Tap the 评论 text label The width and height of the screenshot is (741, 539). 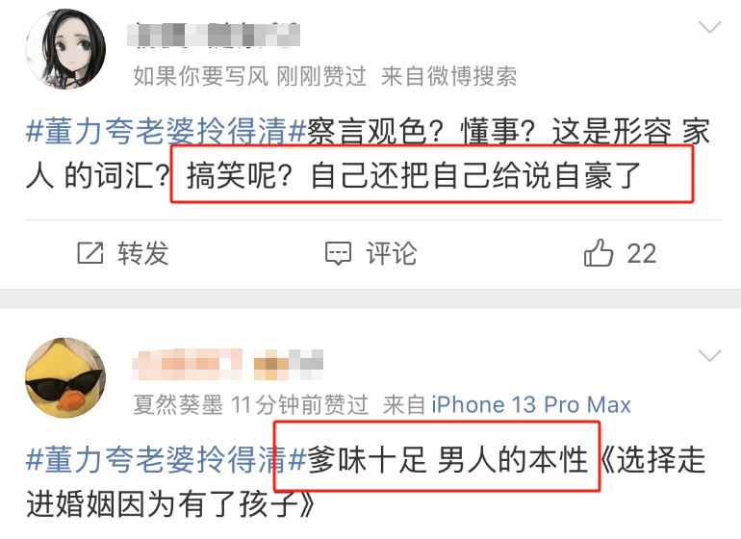click(x=392, y=253)
